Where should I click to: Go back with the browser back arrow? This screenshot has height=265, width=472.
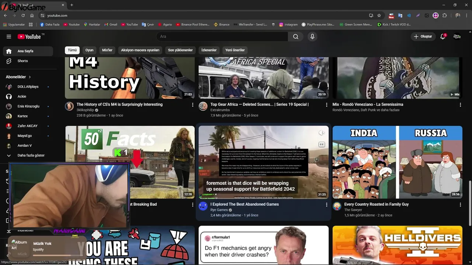click(6, 15)
